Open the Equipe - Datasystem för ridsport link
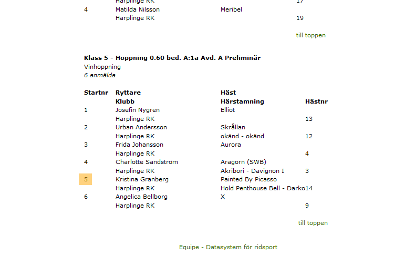405x256 pixels. tap(228, 247)
